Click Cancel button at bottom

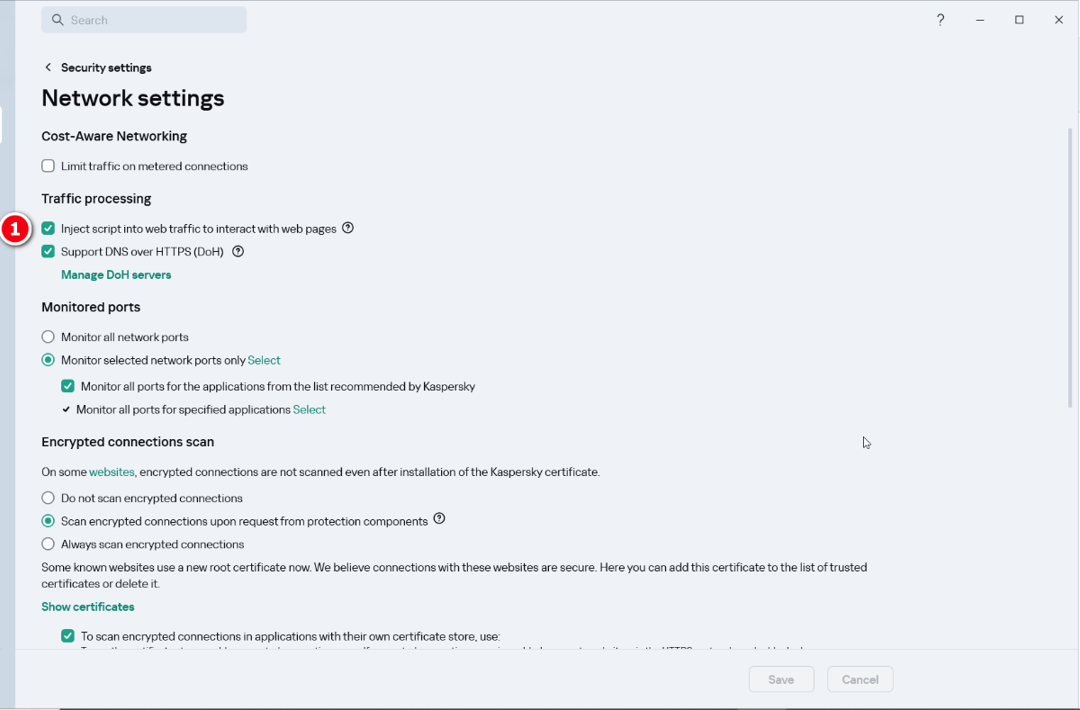click(x=859, y=679)
